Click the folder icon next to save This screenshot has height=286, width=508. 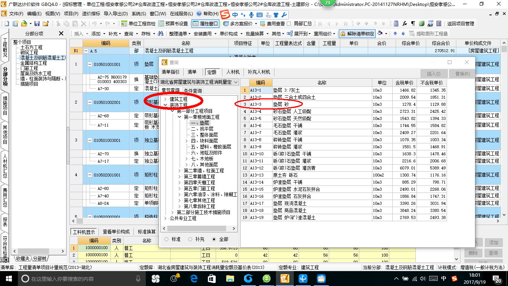coord(46,23)
